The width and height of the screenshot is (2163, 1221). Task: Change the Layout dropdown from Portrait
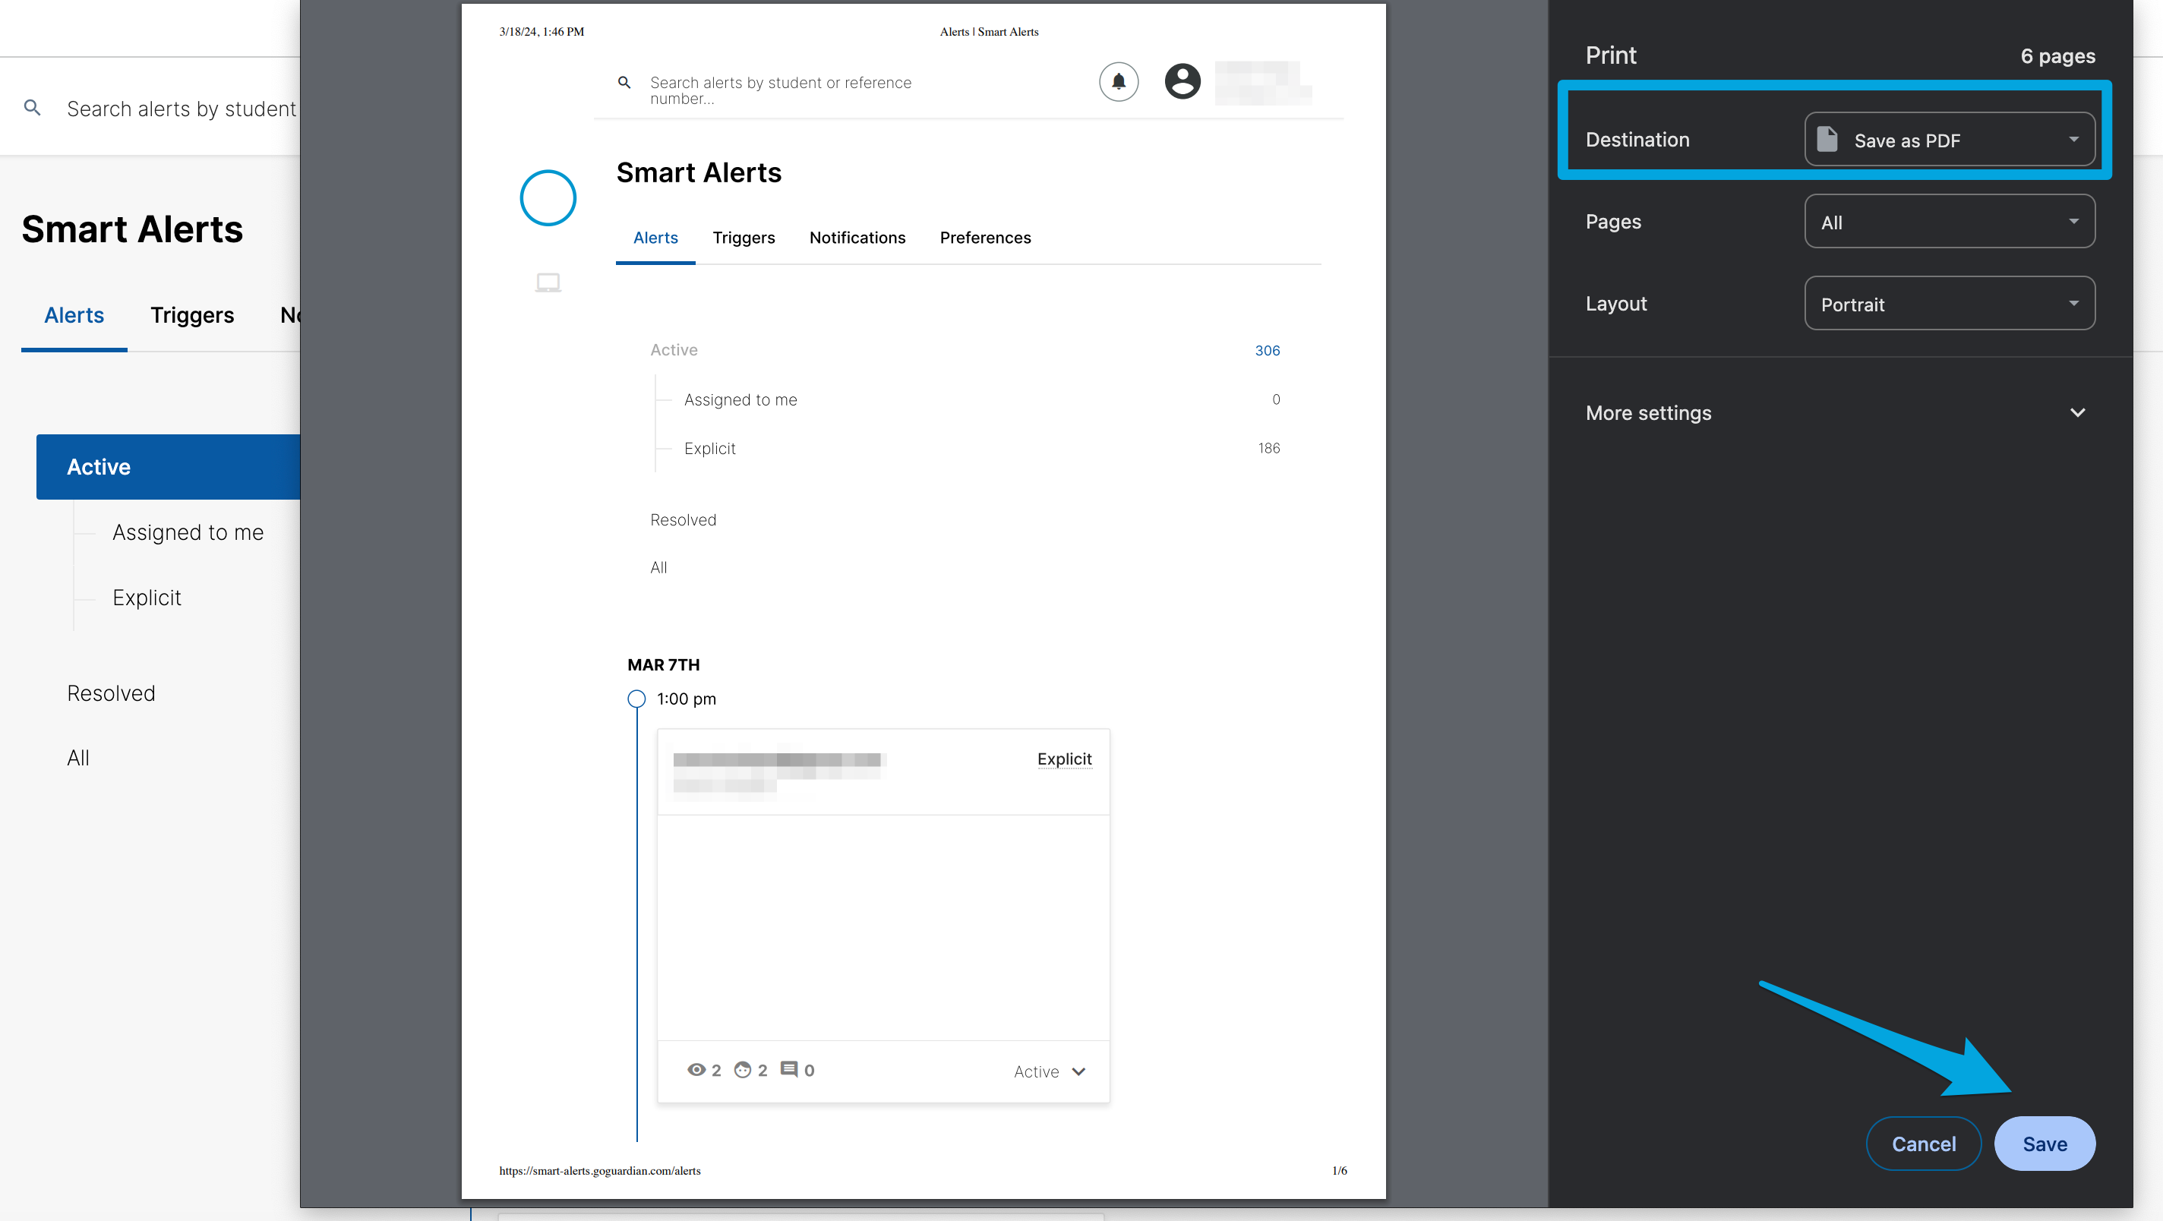tap(1949, 304)
